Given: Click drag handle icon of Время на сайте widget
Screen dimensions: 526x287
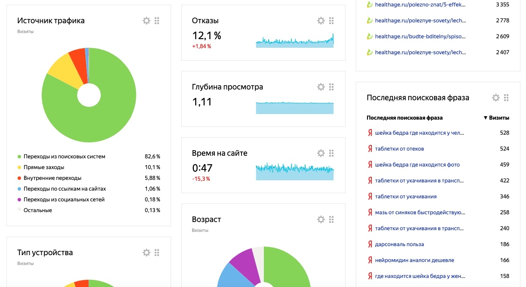Looking at the screenshot, I should click(331, 153).
